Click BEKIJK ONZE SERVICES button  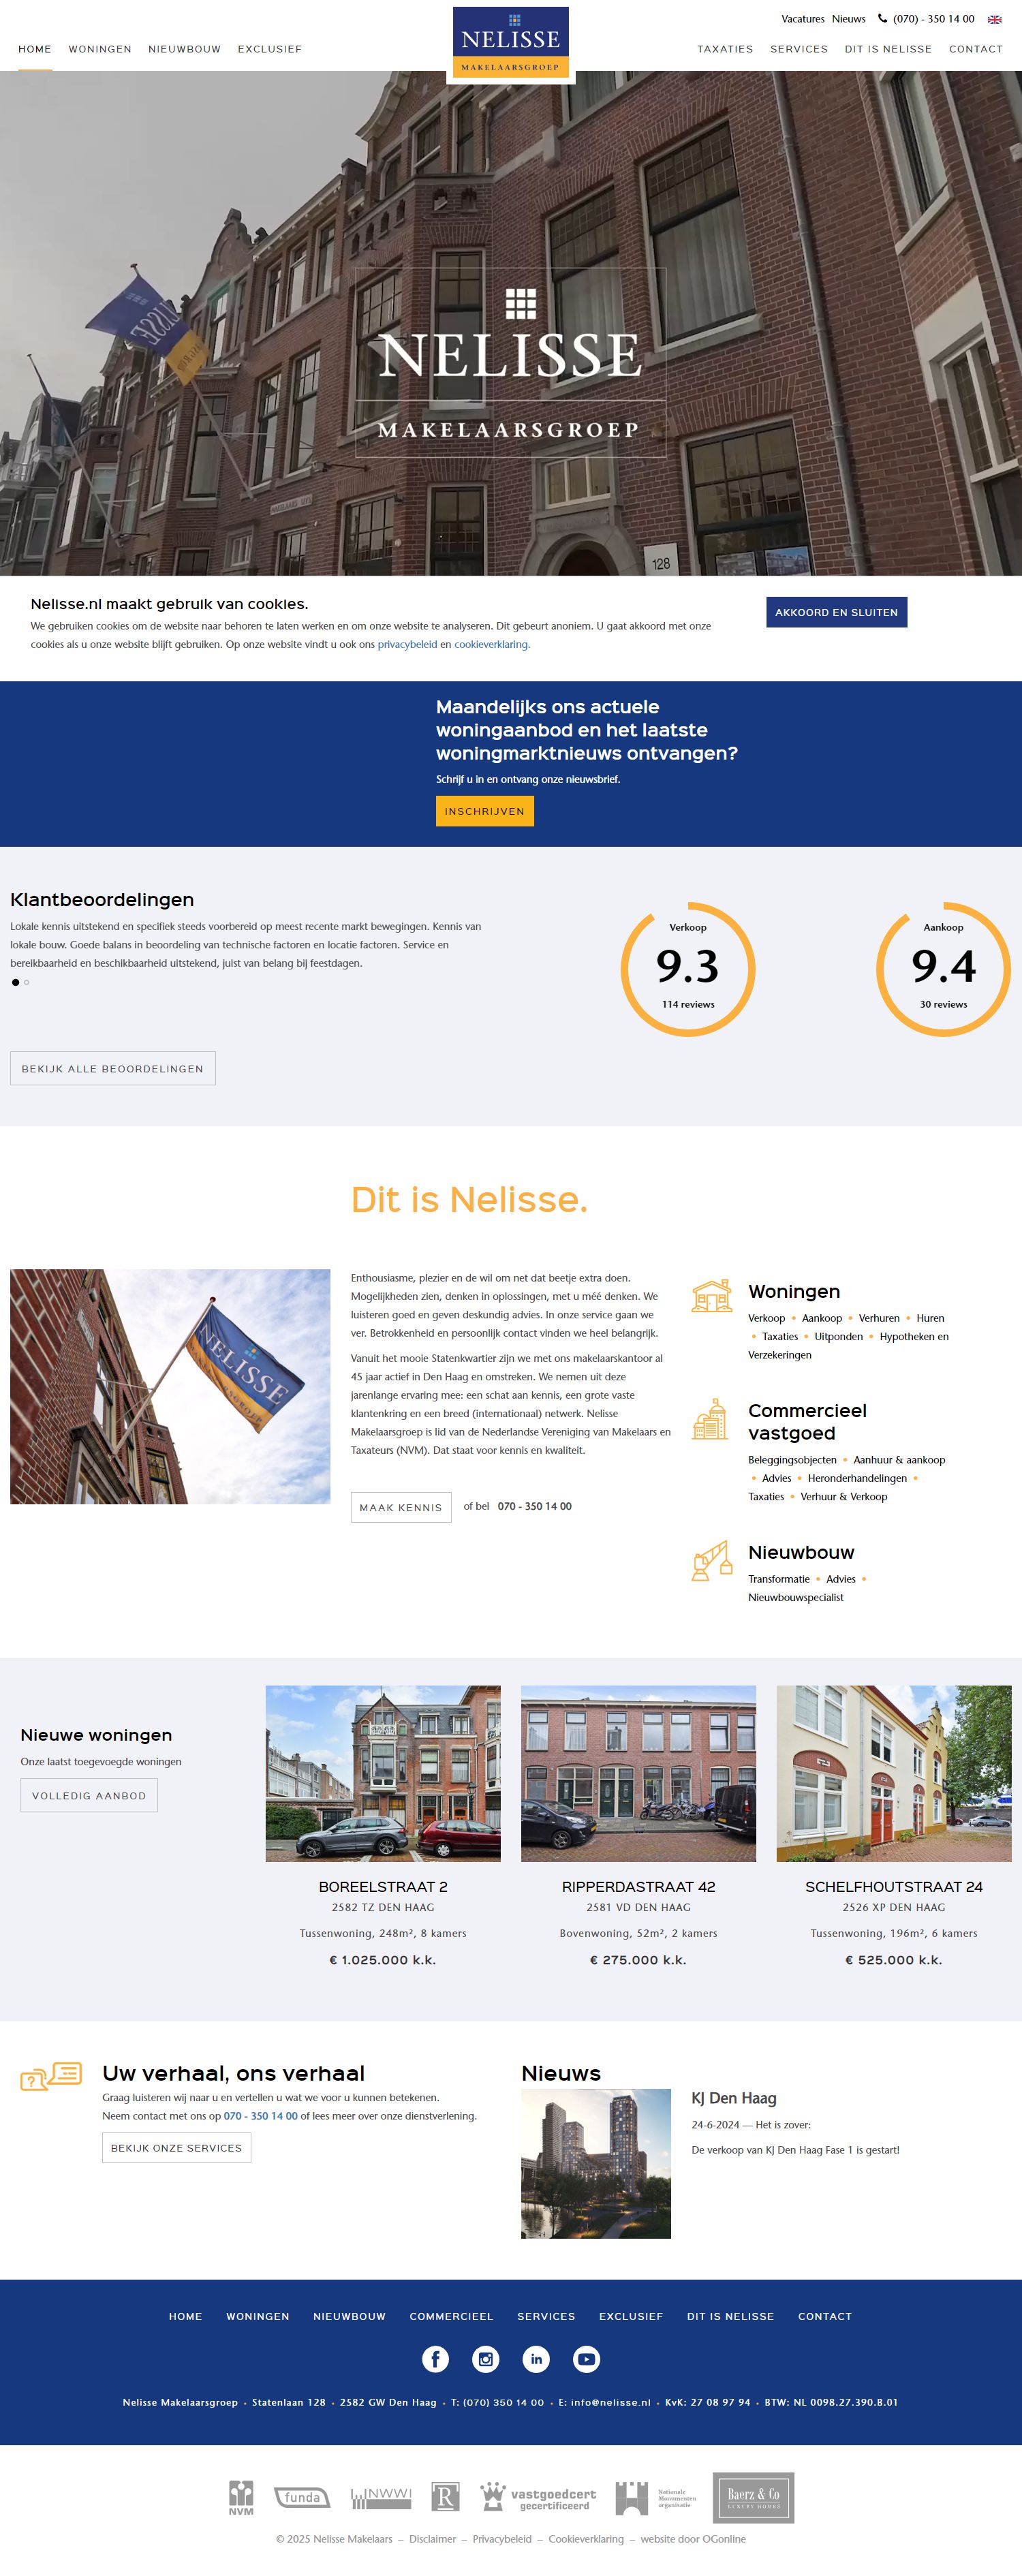pos(176,2147)
